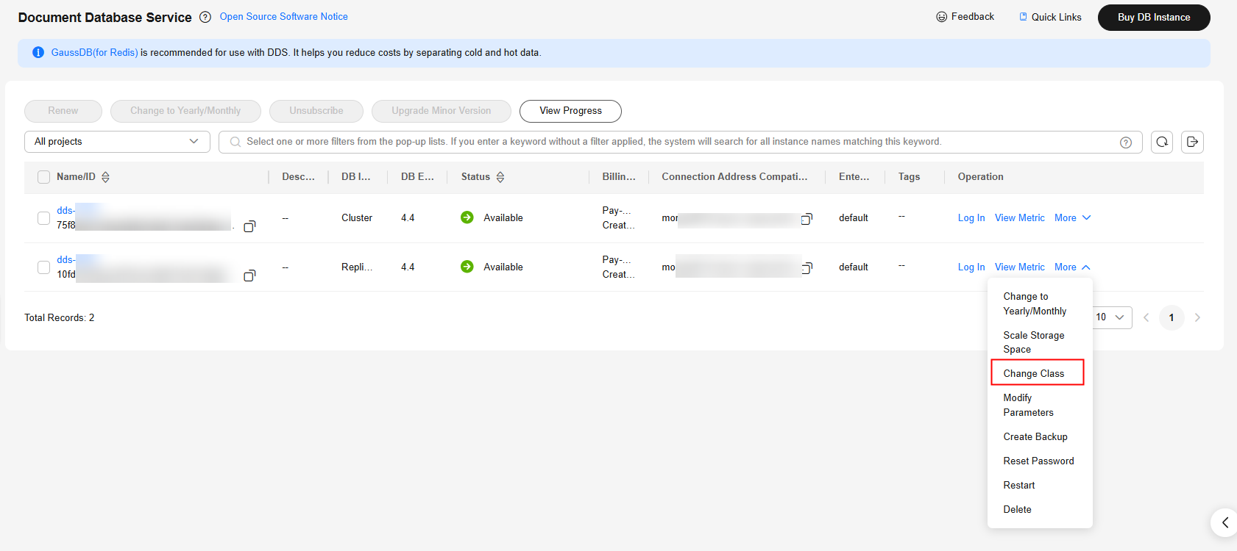The image size is (1237, 551).
Task: Click the Tags column header
Action: [x=909, y=177]
